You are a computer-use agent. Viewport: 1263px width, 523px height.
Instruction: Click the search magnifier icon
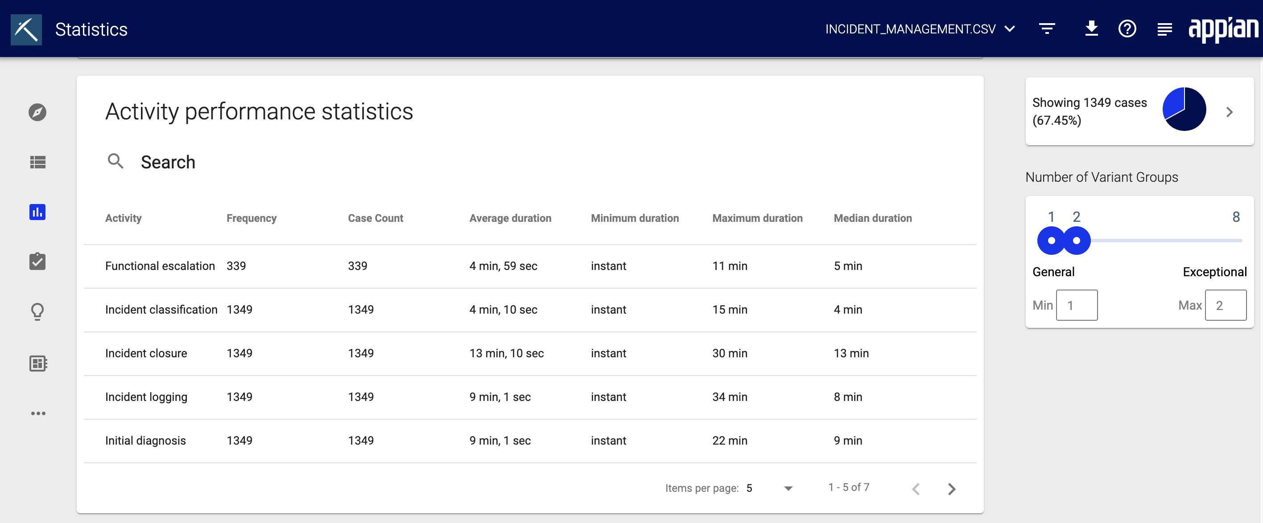tap(115, 161)
